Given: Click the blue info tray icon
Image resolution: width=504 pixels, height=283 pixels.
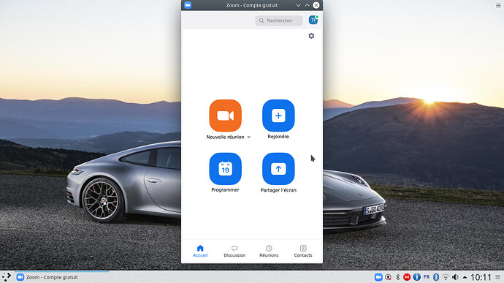Looking at the screenshot, I should (x=417, y=277).
